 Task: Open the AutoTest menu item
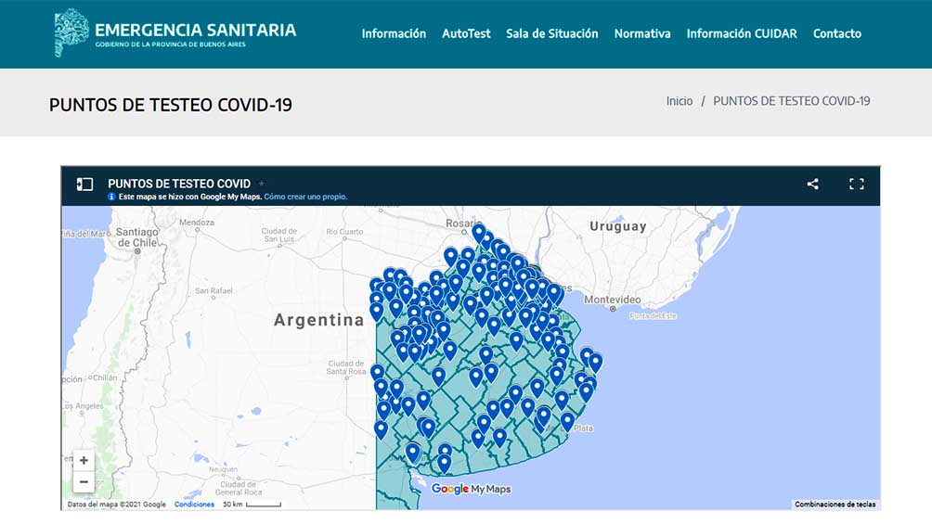466,34
